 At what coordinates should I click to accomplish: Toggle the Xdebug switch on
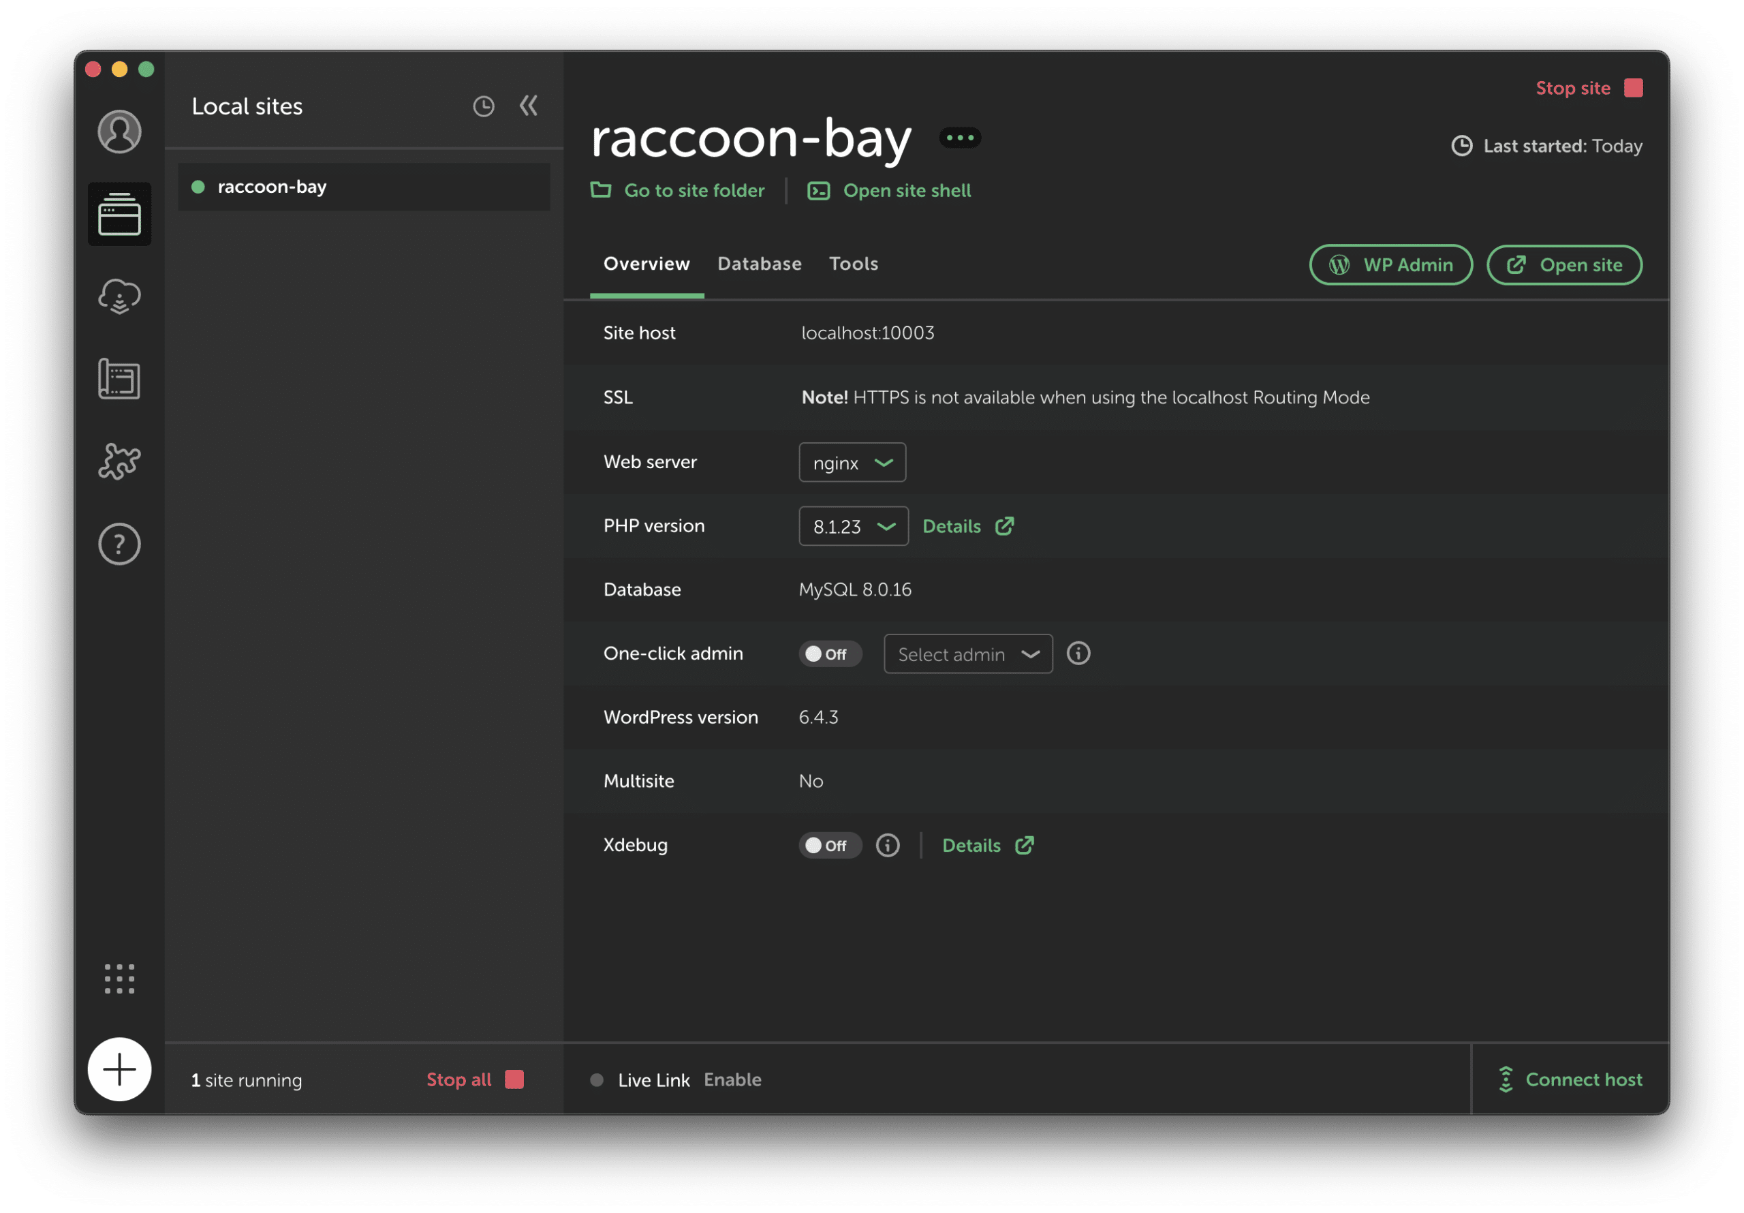click(830, 846)
